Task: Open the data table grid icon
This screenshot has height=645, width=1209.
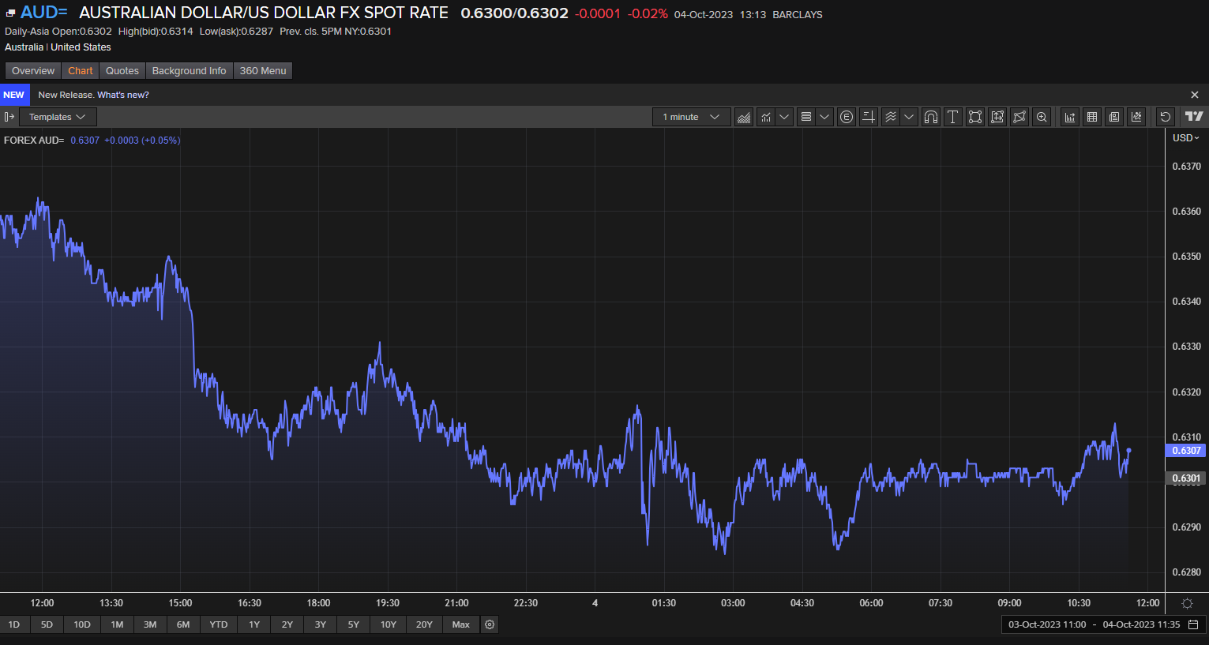Action: click(1092, 117)
